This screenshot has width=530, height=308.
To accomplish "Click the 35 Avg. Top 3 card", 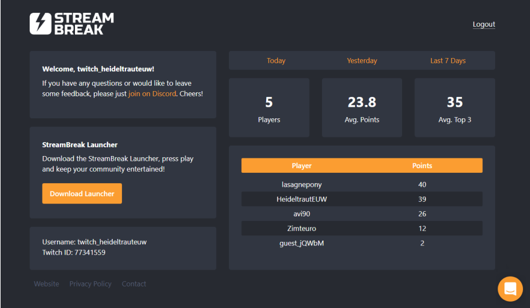I will [x=454, y=108].
